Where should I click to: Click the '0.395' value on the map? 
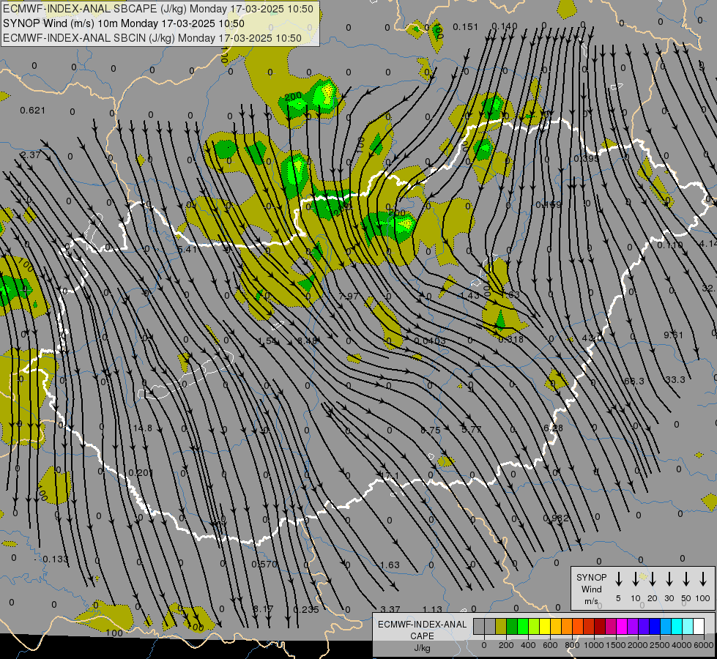click(586, 159)
